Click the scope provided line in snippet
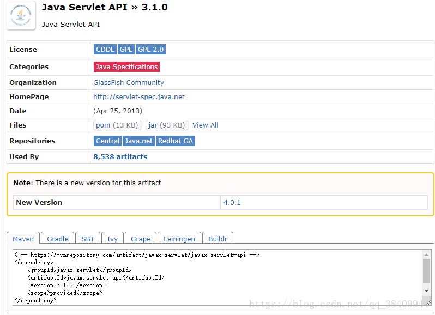 click(x=65, y=293)
